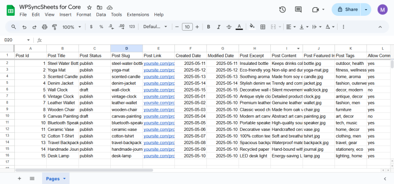The height and width of the screenshot is (184, 394).
Task: Open horizontal align dropdown
Action: pyautogui.click(x=291, y=27)
